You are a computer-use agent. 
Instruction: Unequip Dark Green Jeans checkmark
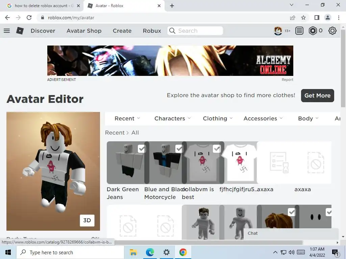point(142,149)
